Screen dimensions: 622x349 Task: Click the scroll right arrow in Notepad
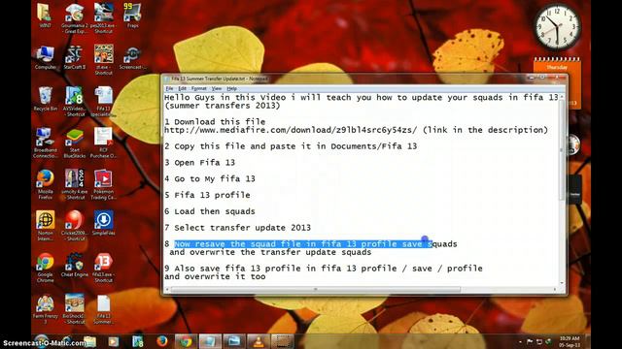tap(555, 289)
